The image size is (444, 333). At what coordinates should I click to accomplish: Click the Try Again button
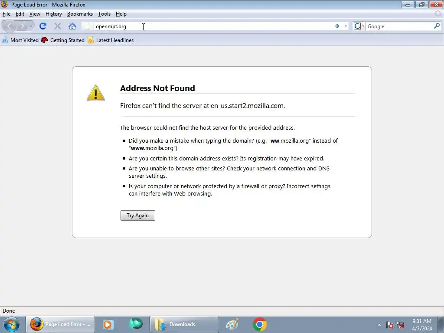[x=138, y=215]
